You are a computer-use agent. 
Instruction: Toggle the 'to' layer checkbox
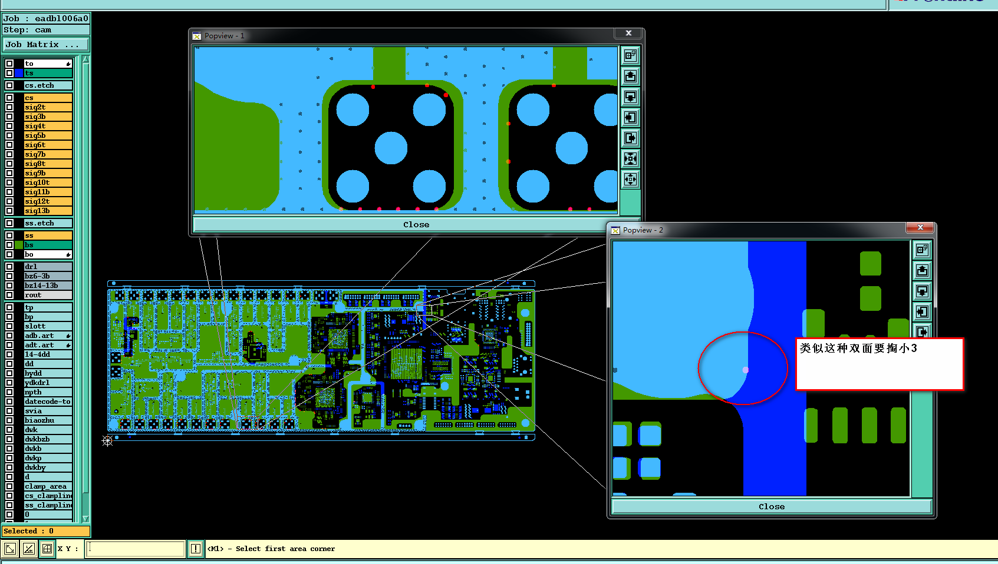tap(9, 64)
